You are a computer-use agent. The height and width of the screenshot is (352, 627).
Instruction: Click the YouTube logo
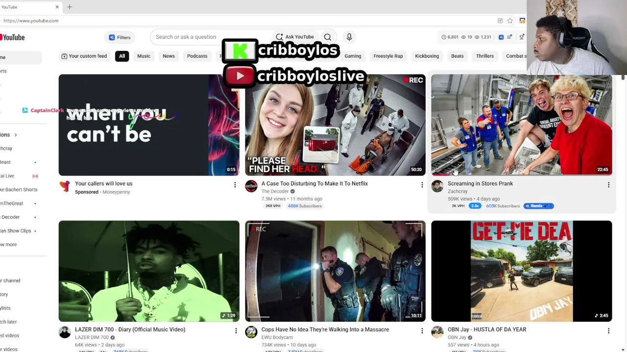click(x=12, y=37)
